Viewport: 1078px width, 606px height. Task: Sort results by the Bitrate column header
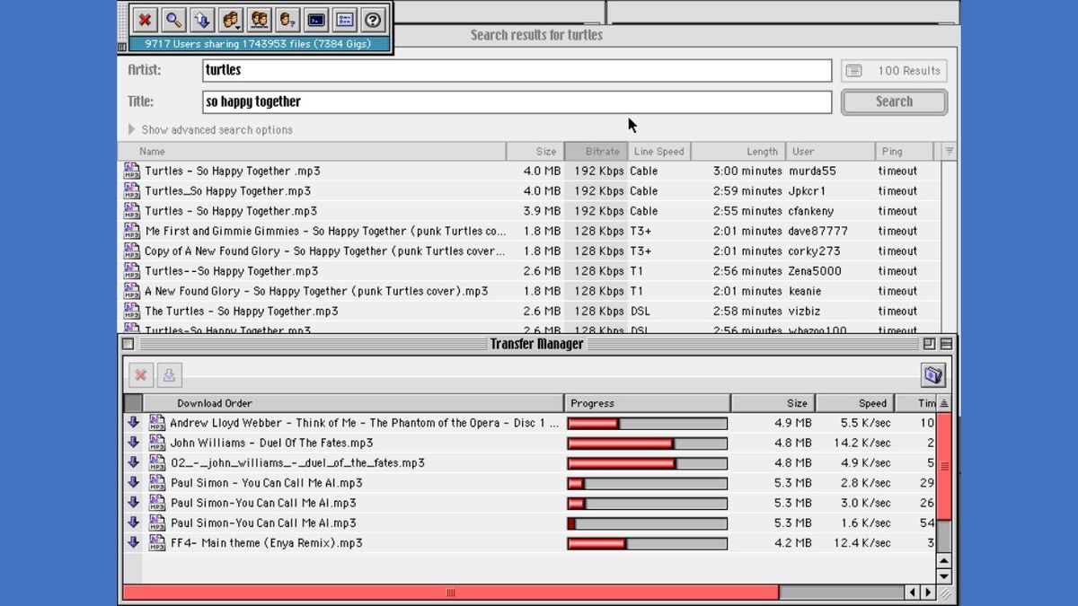[596, 152]
